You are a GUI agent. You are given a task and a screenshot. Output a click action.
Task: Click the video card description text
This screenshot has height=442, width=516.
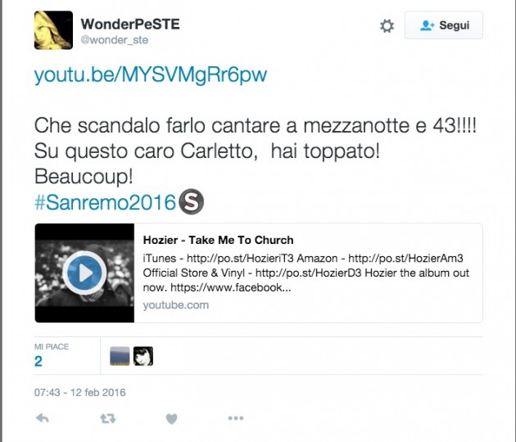(x=306, y=273)
